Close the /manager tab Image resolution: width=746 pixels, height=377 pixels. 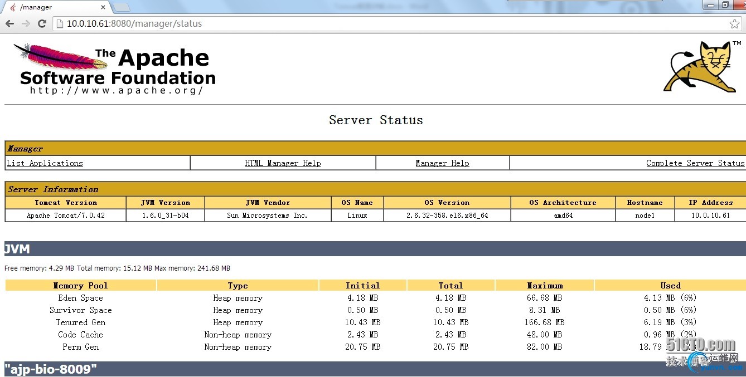point(103,7)
